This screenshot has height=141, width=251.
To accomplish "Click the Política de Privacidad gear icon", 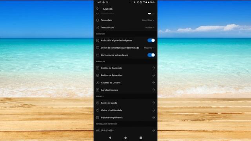I will tap(98, 75).
